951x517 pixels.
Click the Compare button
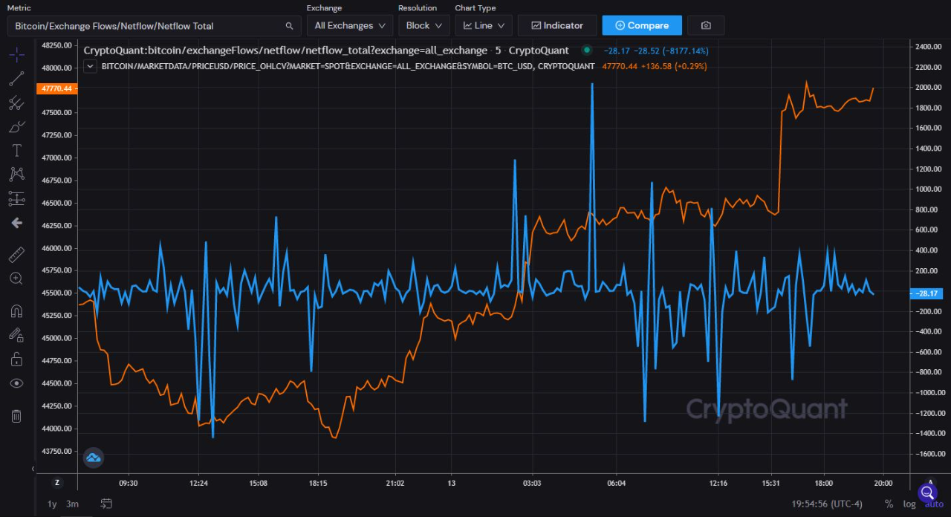point(641,25)
